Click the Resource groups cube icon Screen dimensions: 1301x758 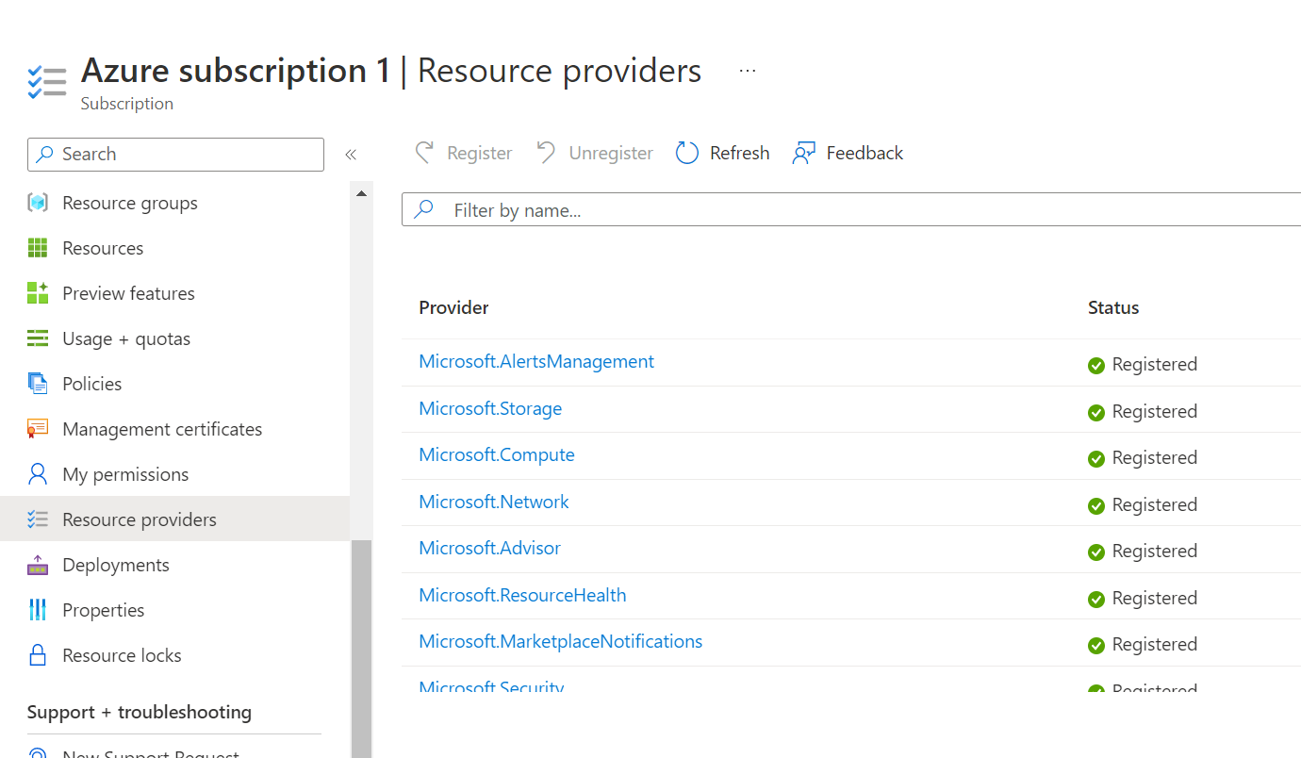tap(38, 203)
